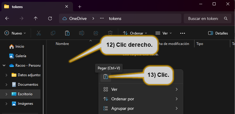This screenshot has width=235, height=114.
Task: Sort by the Tipo column header
Action: 200,44
